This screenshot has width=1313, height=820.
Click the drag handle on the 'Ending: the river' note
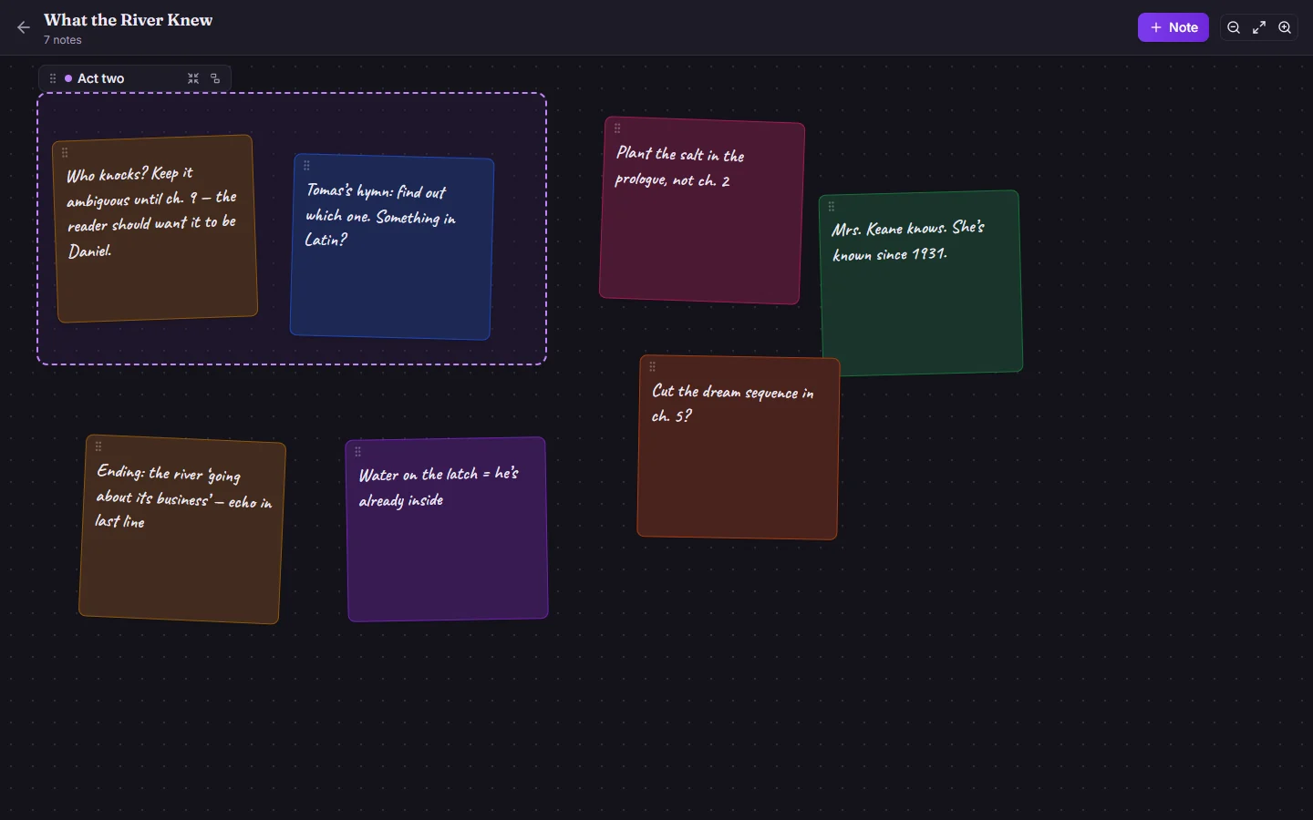pos(98,446)
